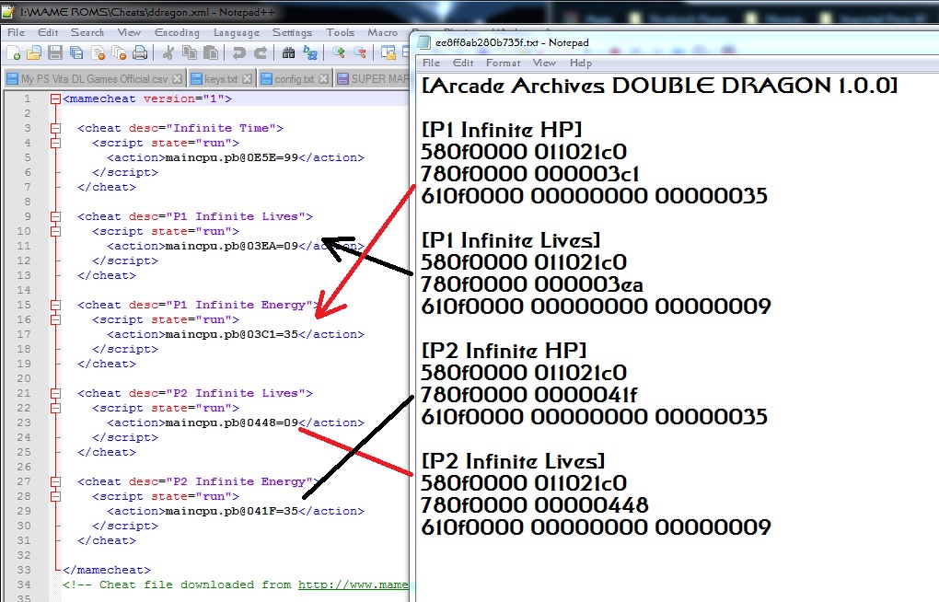
Task: Click the Open file folder icon in Notepad++
Action: [34, 53]
